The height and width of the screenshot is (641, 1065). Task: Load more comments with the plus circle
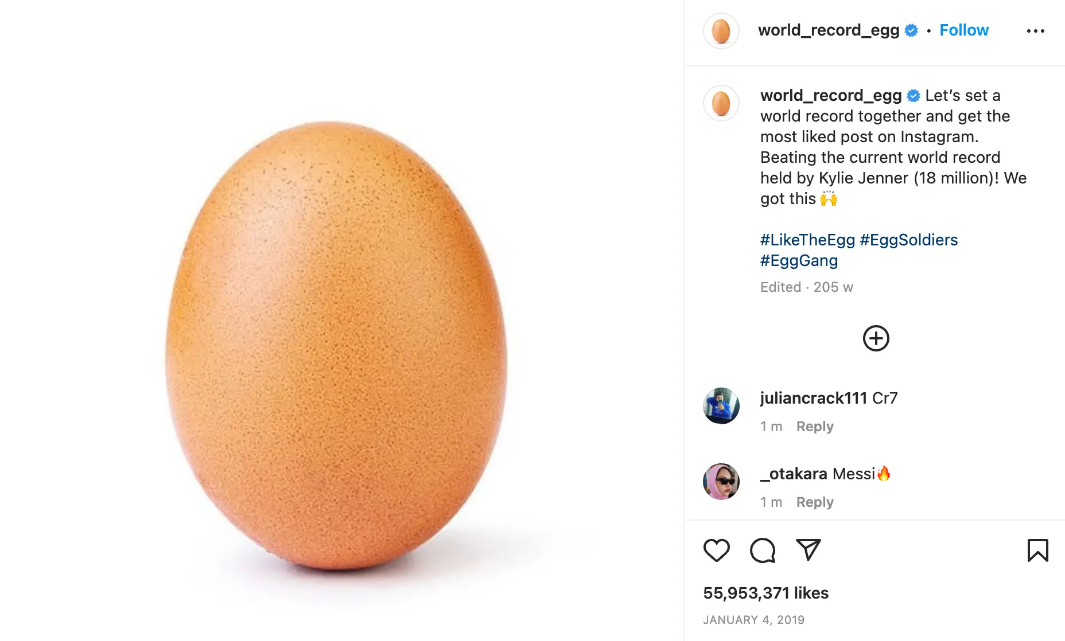pyautogui.click(x=876, y=338)
